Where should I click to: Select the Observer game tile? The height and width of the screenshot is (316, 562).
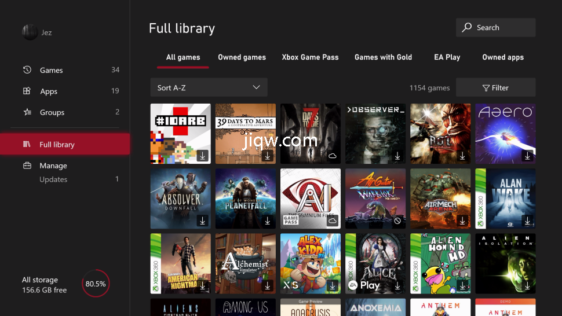375,134
